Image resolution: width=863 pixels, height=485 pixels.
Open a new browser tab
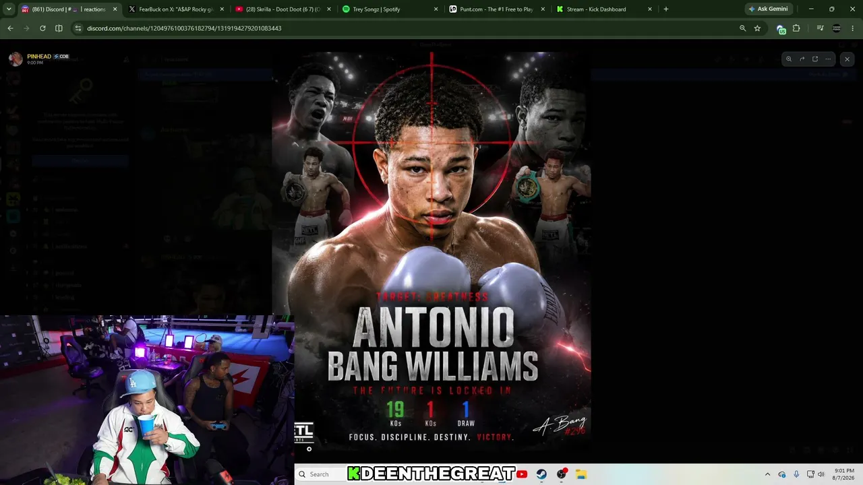click(666, 9)
